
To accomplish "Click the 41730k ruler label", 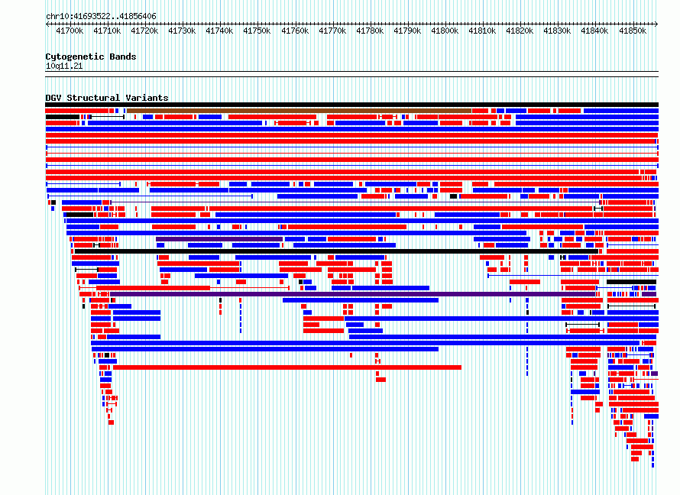I will point(182,31).
